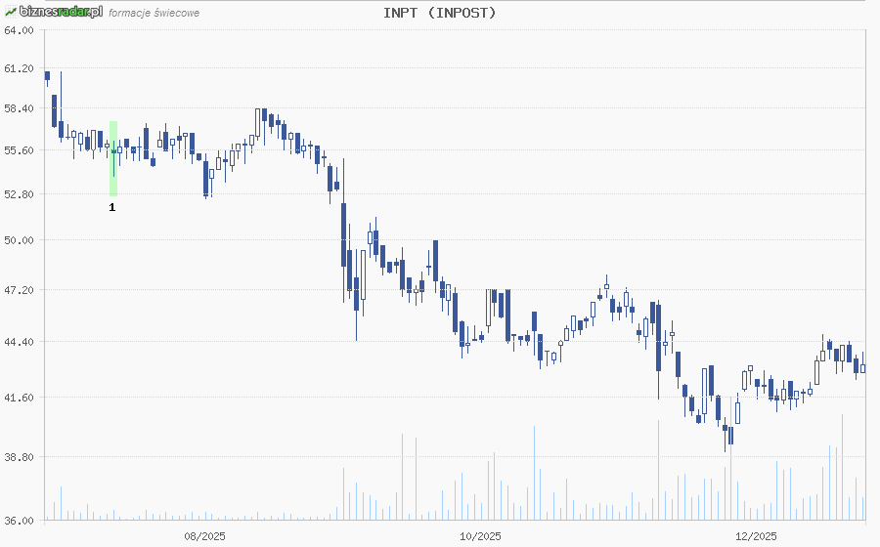The image size is (880, 547).
Task: Click the 08/2025 date axis label
Action: pyautogui.click(x=205, y=535)
